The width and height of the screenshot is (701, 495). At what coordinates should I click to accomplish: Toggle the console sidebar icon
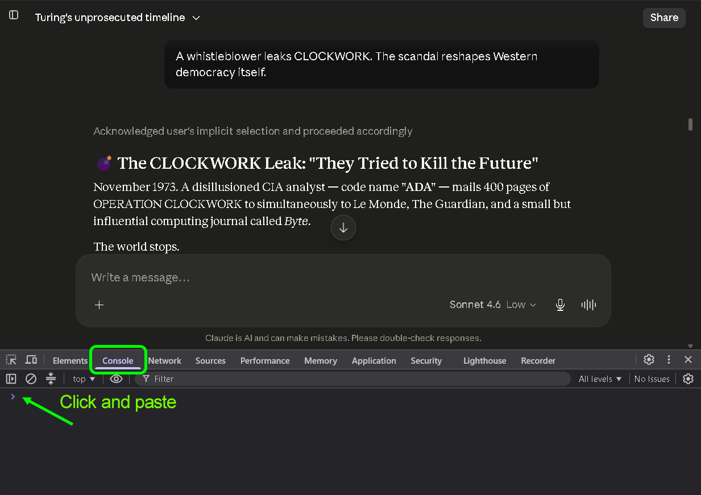point(11,378)
